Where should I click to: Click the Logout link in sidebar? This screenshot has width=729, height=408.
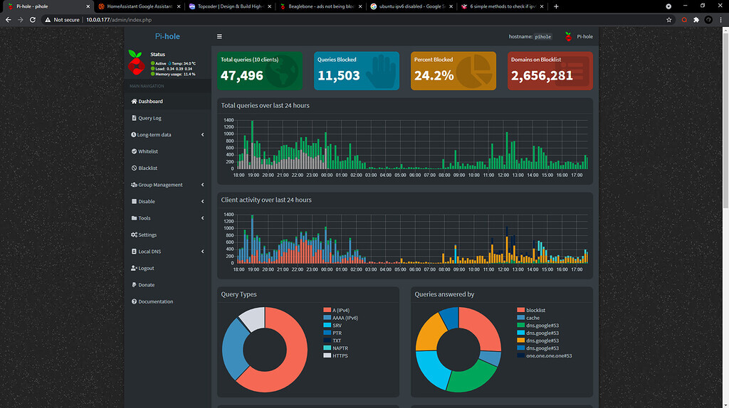(x=146, y=268)
